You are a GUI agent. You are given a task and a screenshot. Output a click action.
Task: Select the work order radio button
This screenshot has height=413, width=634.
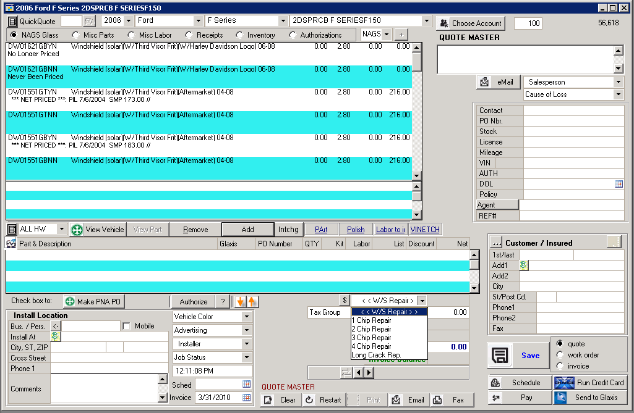pyautogui.click(x=560, y=354)
